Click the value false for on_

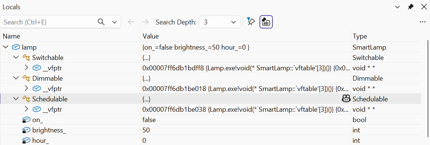[x=149, y=120]
